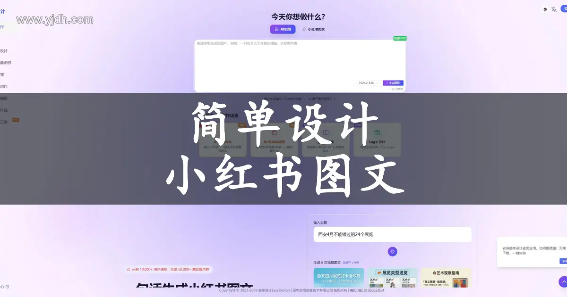Click the scroll-to-top arrow button

[563, 282]
